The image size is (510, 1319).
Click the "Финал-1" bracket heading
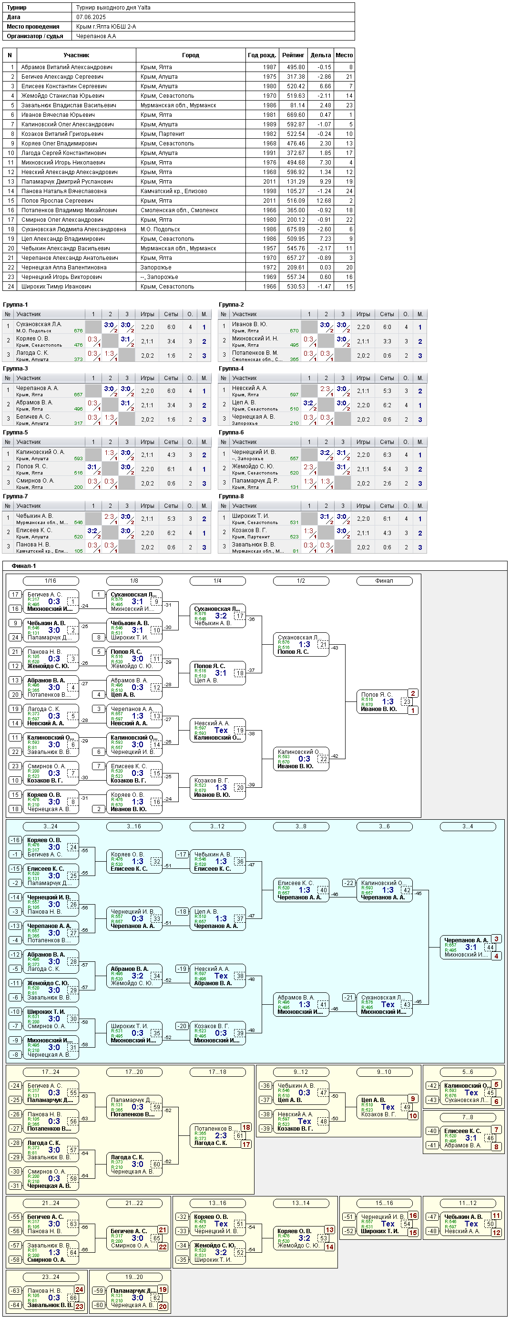click(24, 566)
